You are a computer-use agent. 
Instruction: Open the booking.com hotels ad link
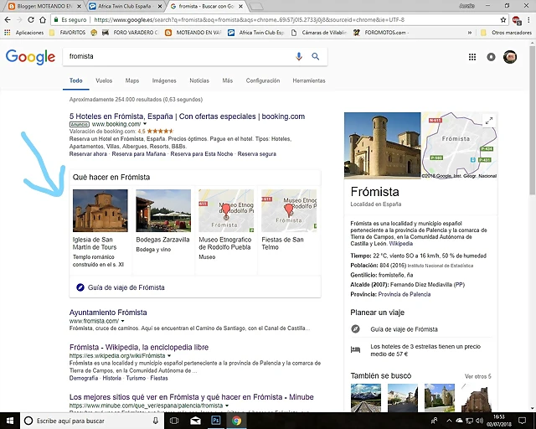coord(187,116)
